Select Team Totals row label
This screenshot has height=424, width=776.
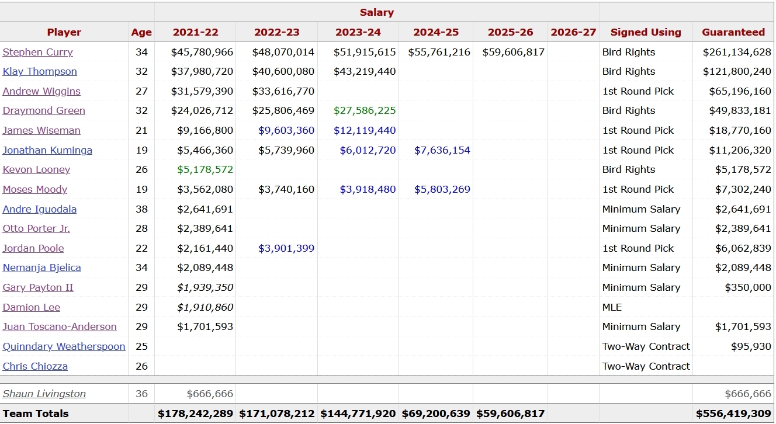pos(36,413)
